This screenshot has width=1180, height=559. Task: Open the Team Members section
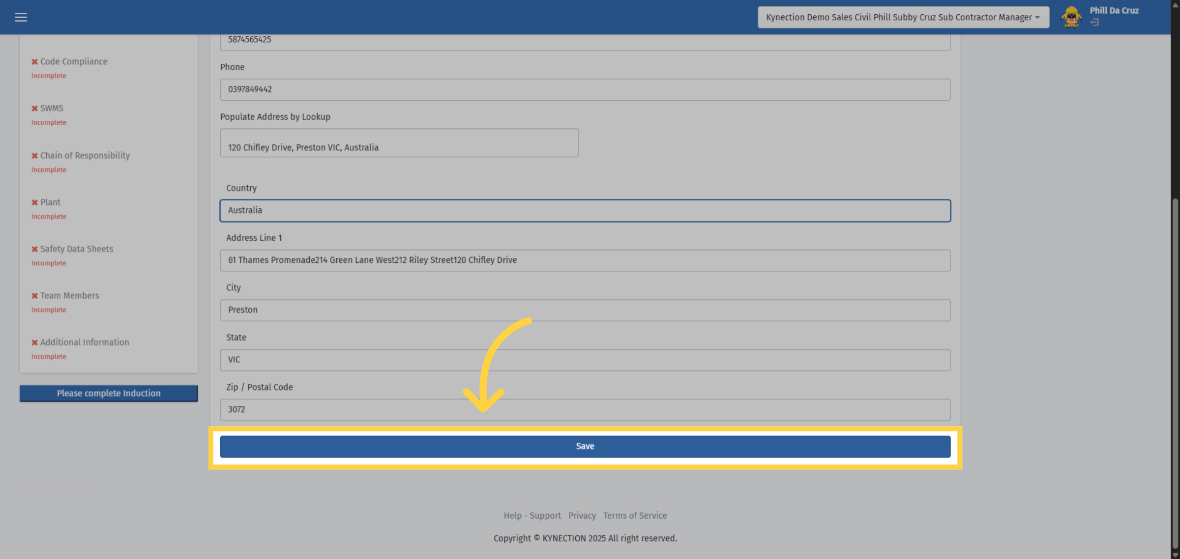[x=69, y=296]
